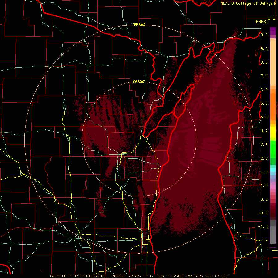Click the TH threshold label on the scale
This screenshot has width=278, height=278.
coord(265,241)
